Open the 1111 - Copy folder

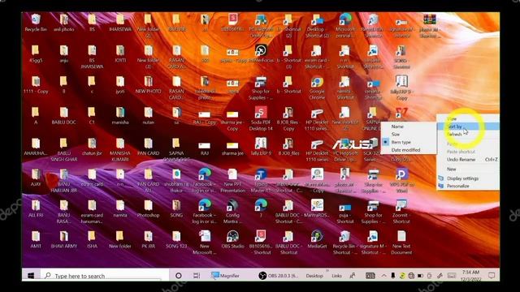point(36,85)
